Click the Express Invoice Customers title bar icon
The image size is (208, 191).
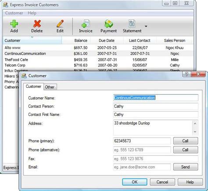pos(6,5)
